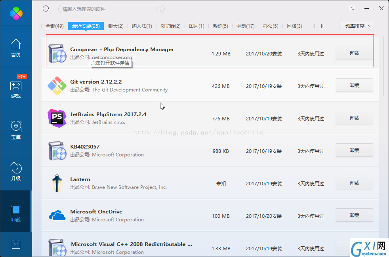Viewport: 389px width, 257px height.
Task: Click the KB4023057 package icon
Action: tap(57, 150)
